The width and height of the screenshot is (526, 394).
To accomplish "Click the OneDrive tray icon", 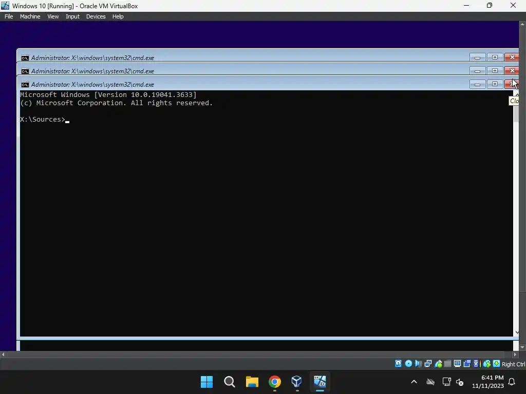I will pos(430,382).
